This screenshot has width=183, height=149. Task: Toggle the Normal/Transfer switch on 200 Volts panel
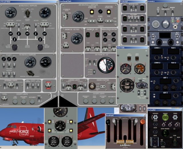pyautogui.click(x=100, y=20)
